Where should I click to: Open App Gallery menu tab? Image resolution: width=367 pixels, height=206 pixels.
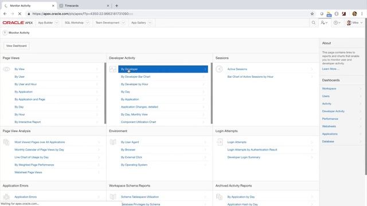tap(139, 23)
